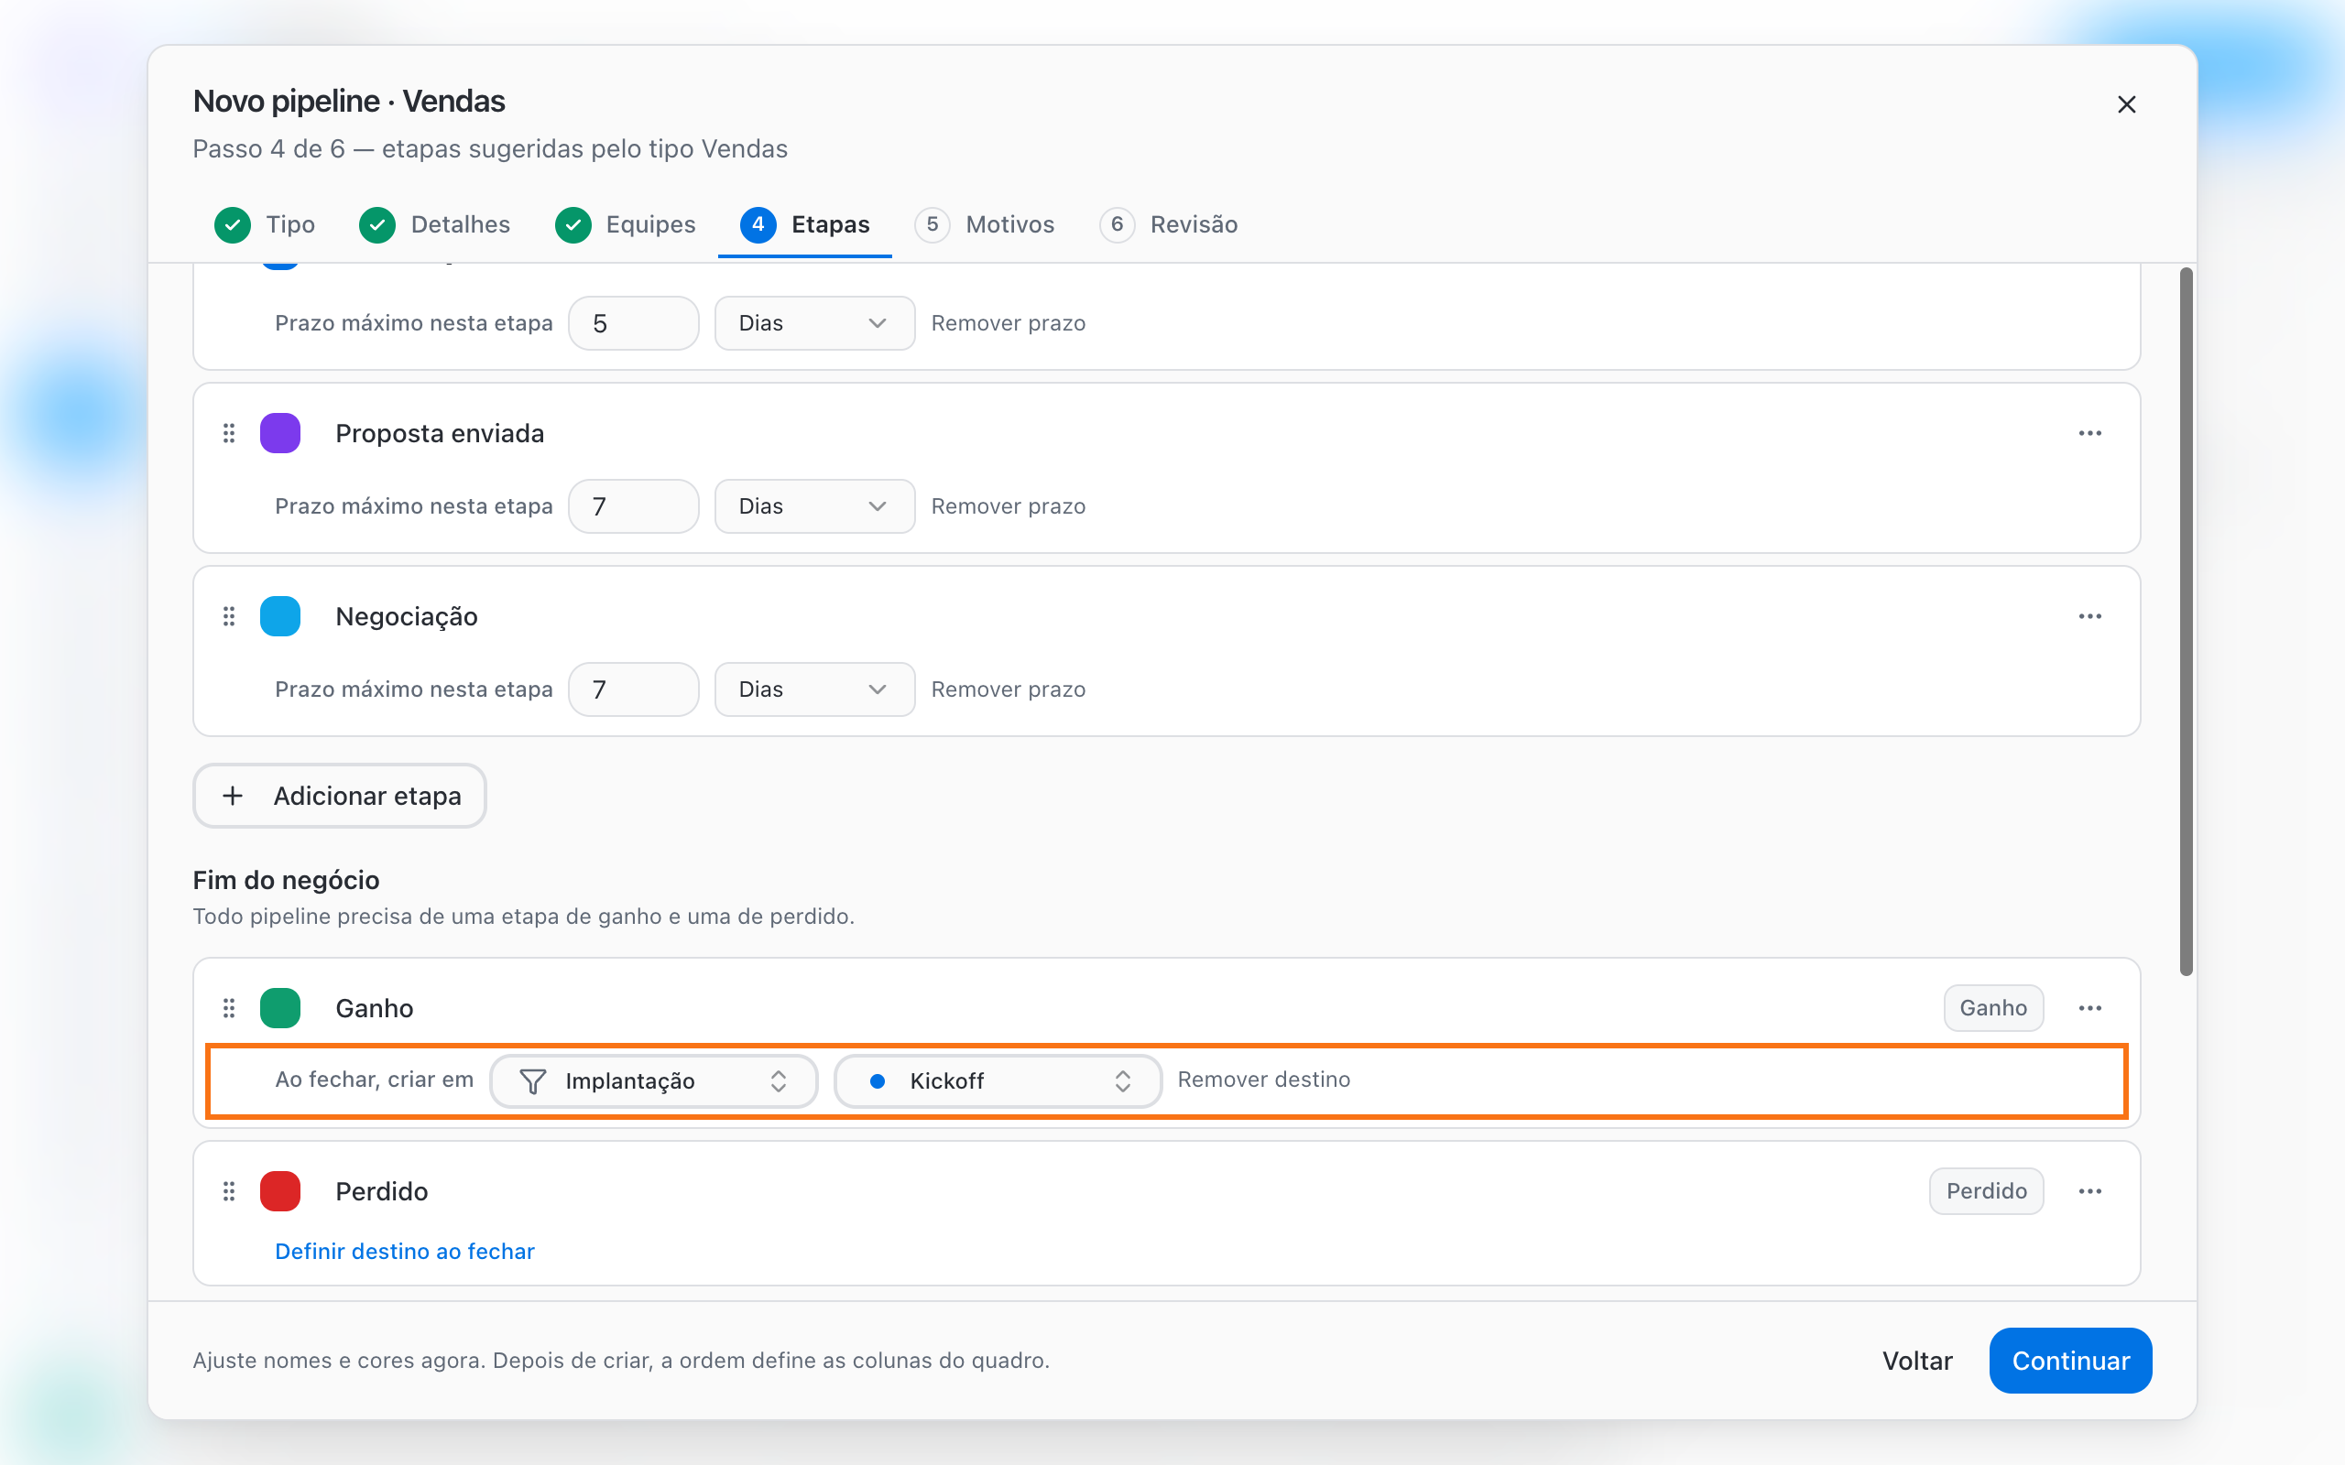Click the funnel icon in Implantação selector
The height and width of the screenshot is (1465, 2345).
(532, 1080)
